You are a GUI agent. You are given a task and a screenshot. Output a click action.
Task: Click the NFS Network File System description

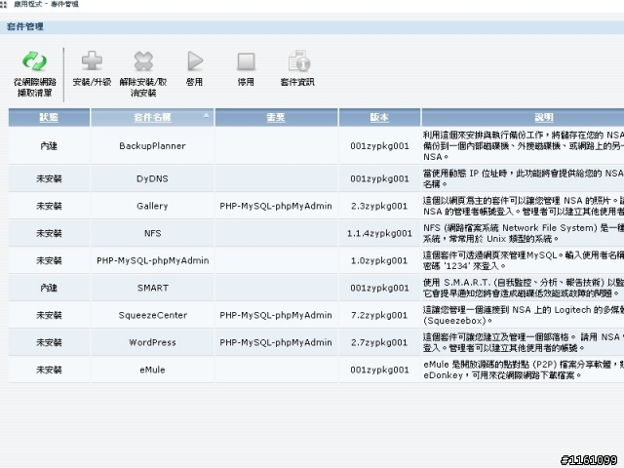[x=523, y=233]
